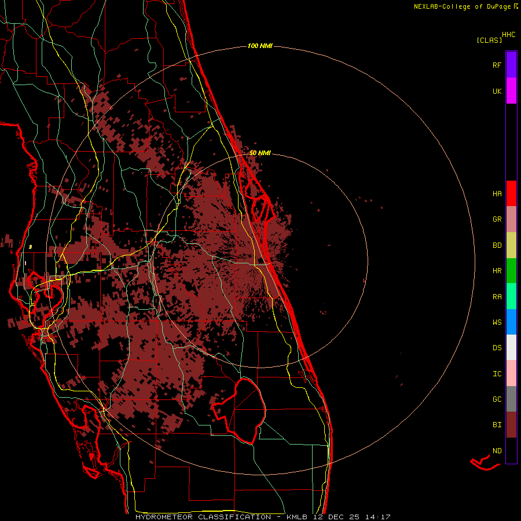Click the IC light pink legend swatch
Image resolution: width=521 pixels, height=521 pixels.
click(x=511, y=373)
